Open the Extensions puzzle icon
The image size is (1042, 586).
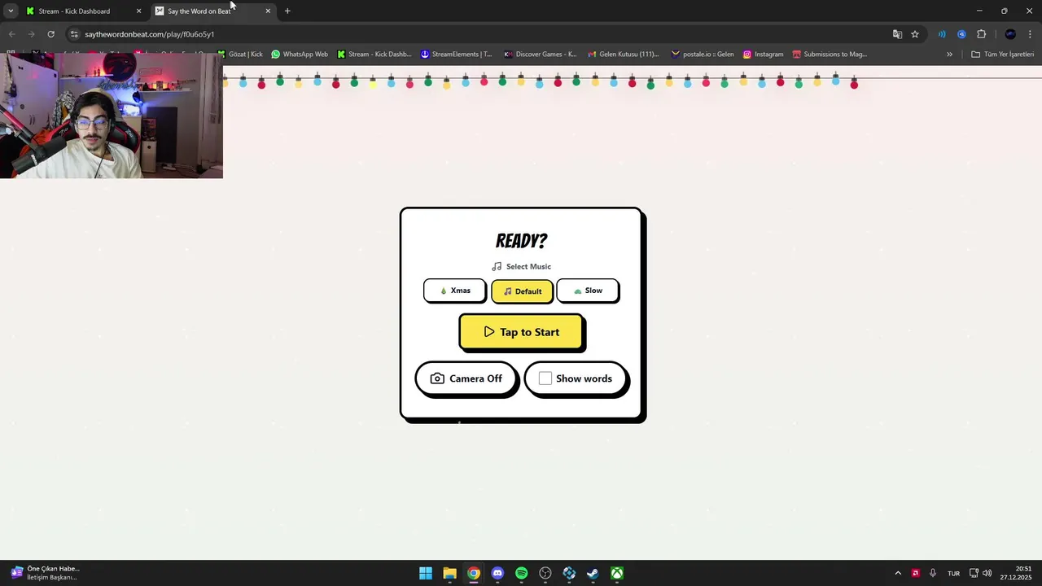[x=981, y=34]
